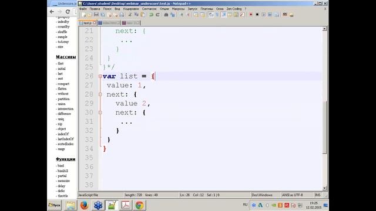Zoom in using toolbar icon

[x=182, y=15]
